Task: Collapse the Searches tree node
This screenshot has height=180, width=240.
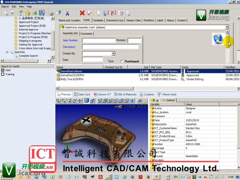Action: pos(7,52)
